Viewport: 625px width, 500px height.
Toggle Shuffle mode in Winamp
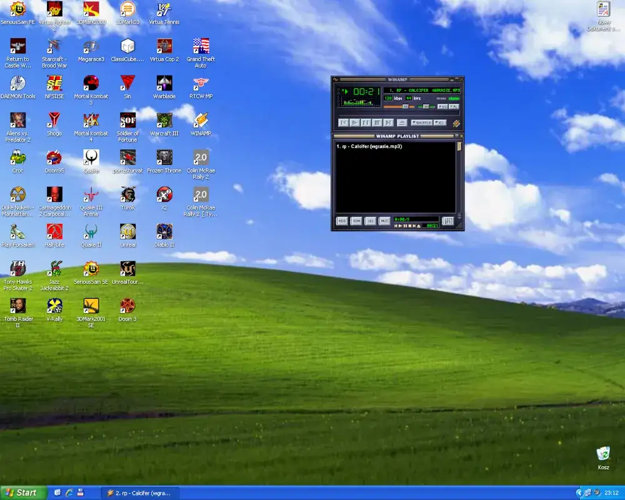pyautogui.click(x=422, y=122)
